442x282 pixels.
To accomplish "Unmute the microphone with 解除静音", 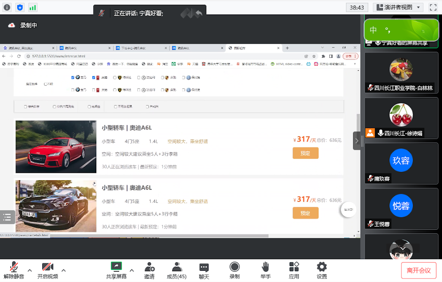I will pos(14,270).
